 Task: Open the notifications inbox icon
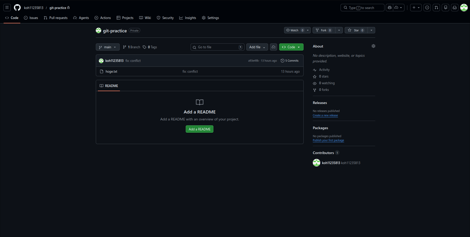[x=455, y=8]
